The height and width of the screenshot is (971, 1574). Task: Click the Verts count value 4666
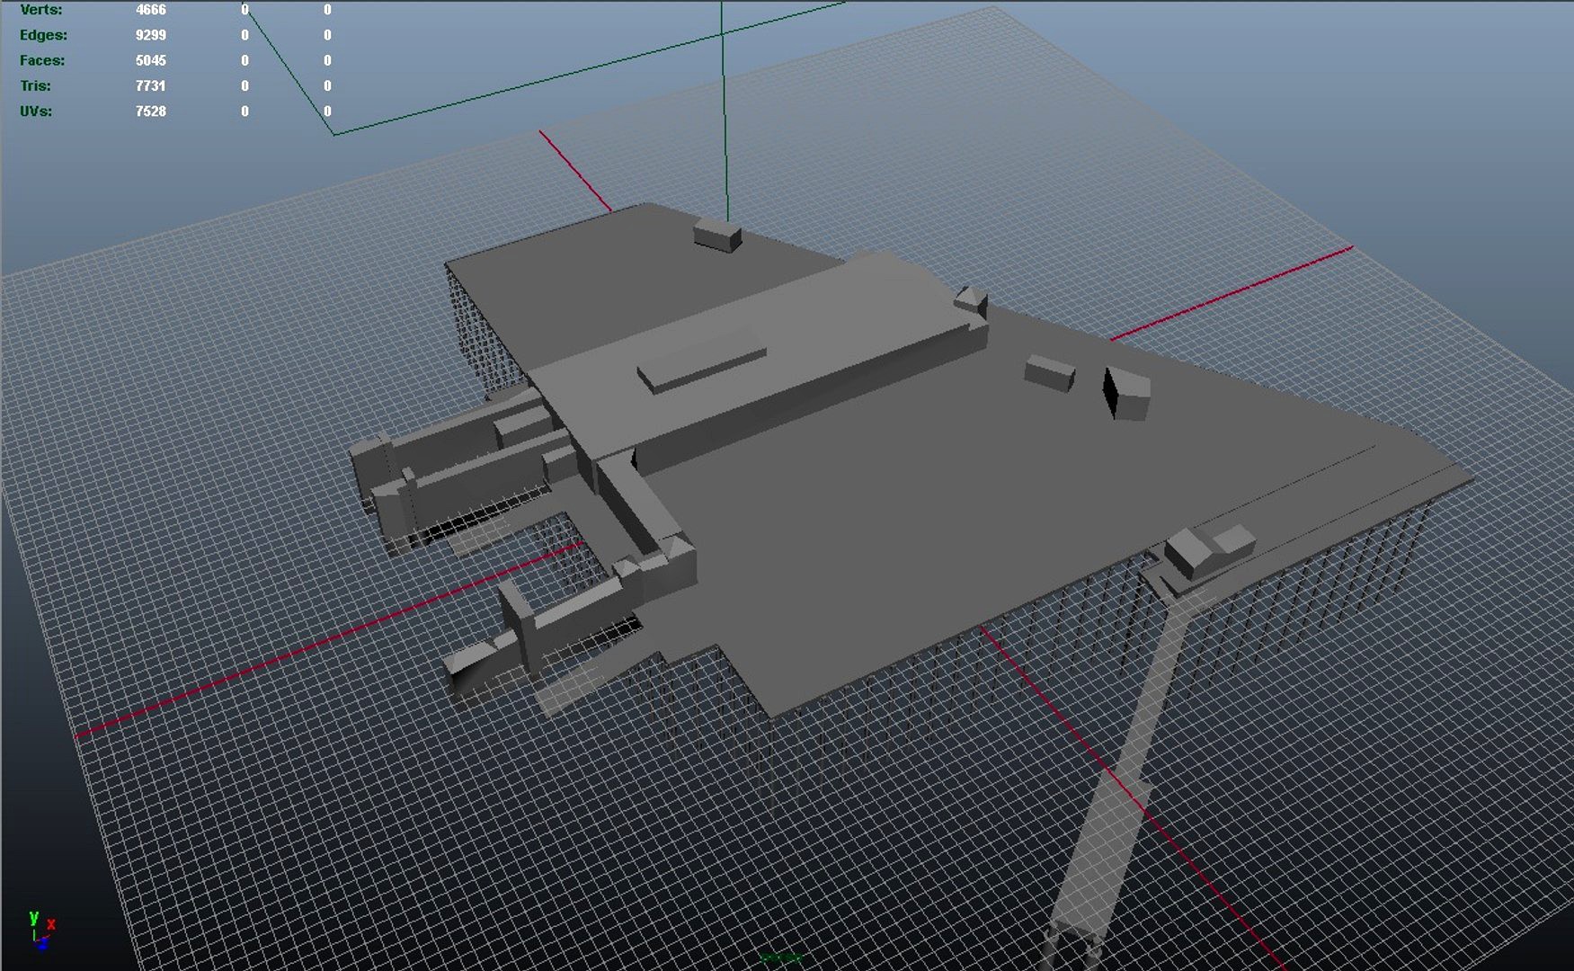[x=150, y=10]
